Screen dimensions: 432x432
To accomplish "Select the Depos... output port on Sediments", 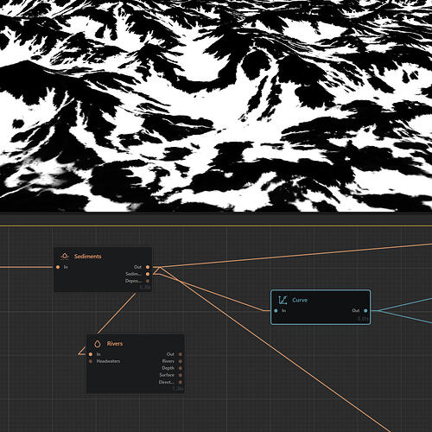I will coord(148,281).
